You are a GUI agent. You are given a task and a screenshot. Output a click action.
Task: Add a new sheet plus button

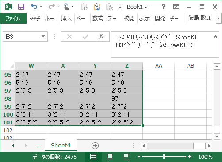(95, 146)
